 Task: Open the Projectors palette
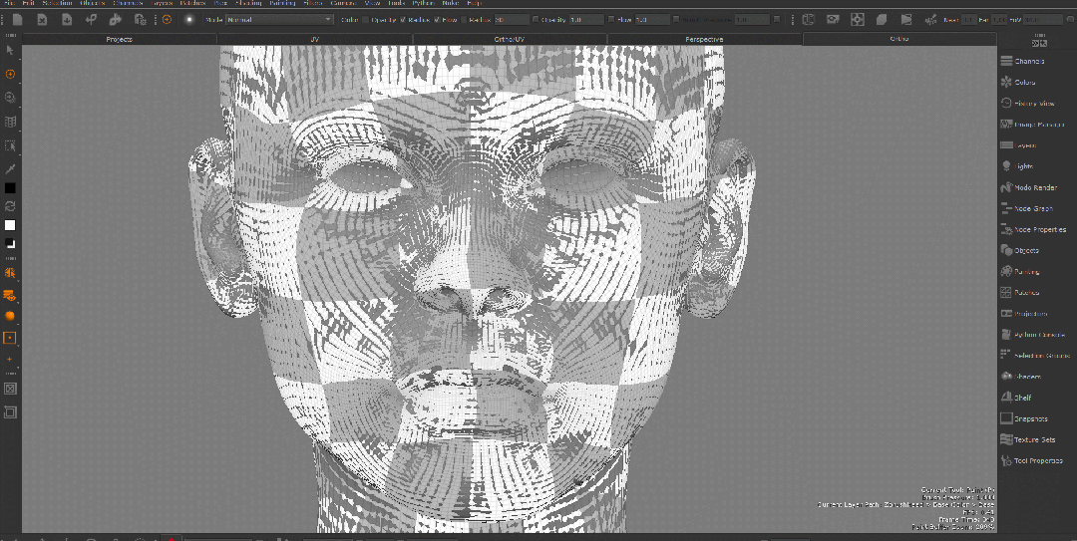1024,314
